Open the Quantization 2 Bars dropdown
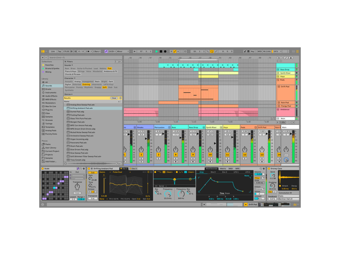The image size is (340, 255). click(97, 52)
